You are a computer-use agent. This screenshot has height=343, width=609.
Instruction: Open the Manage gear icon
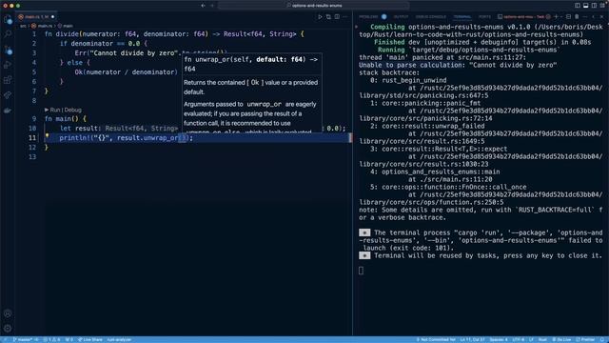click(x=8, y=328)
